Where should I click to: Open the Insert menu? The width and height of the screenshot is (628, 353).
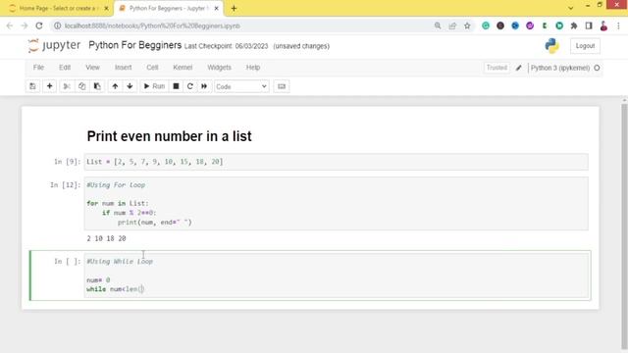click(124, 68)
